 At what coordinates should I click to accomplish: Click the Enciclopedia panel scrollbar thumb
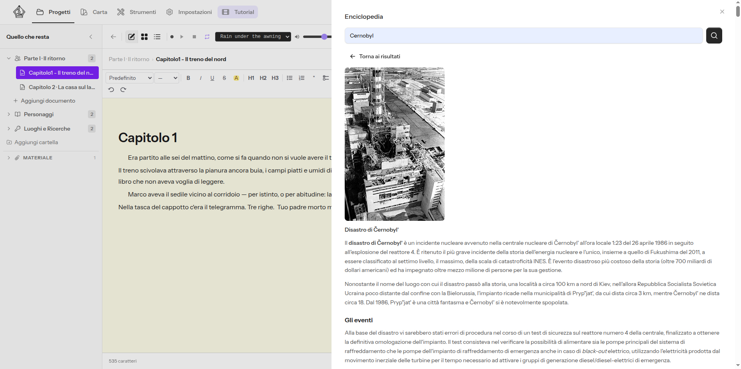click(x=738, y=12)
